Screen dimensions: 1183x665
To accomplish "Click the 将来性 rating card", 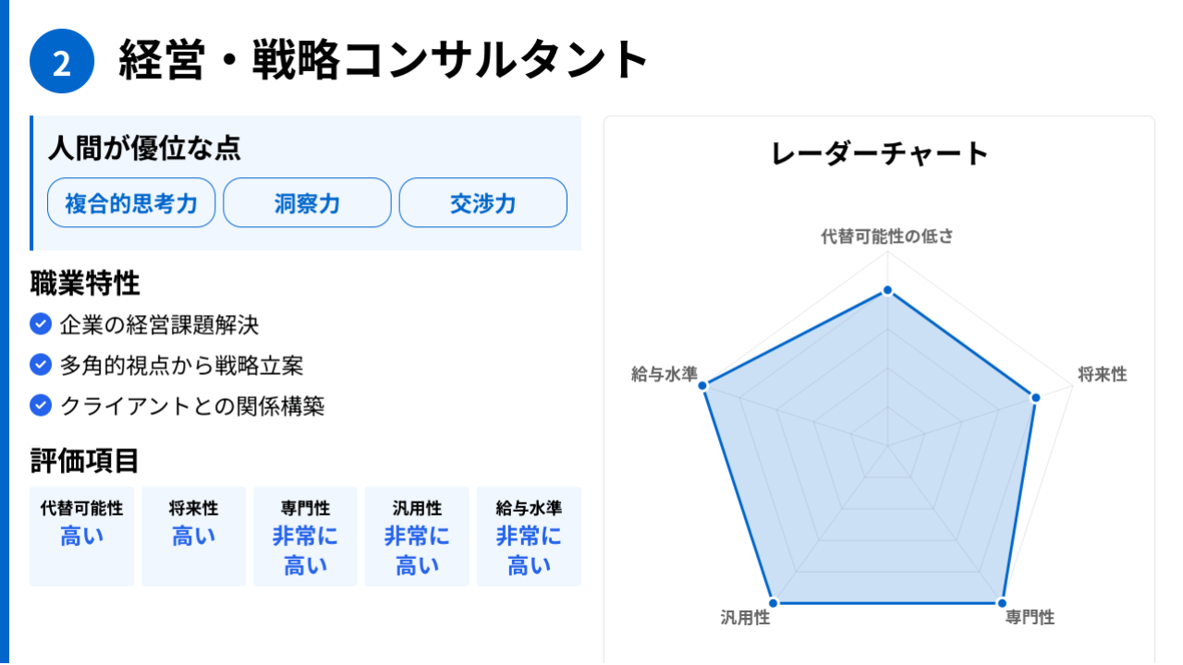I will [x=193, y=537].
